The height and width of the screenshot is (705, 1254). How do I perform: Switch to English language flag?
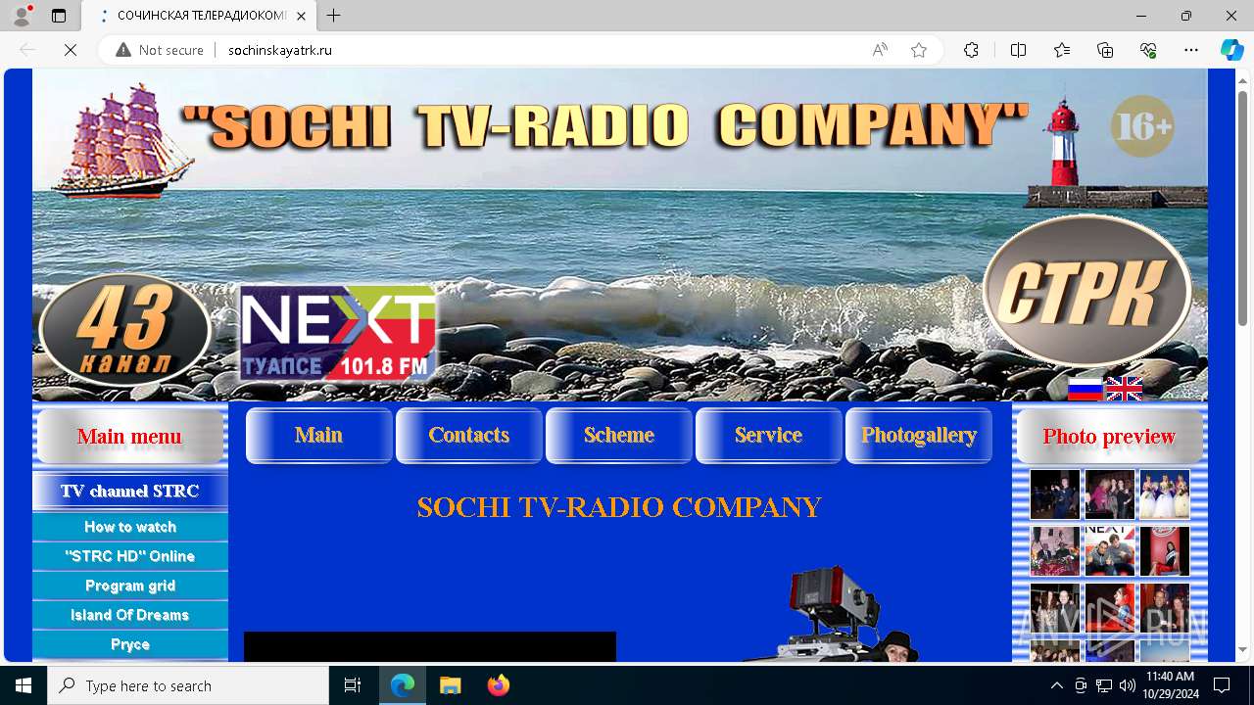pyautogui.click(x=1124, y=389)
